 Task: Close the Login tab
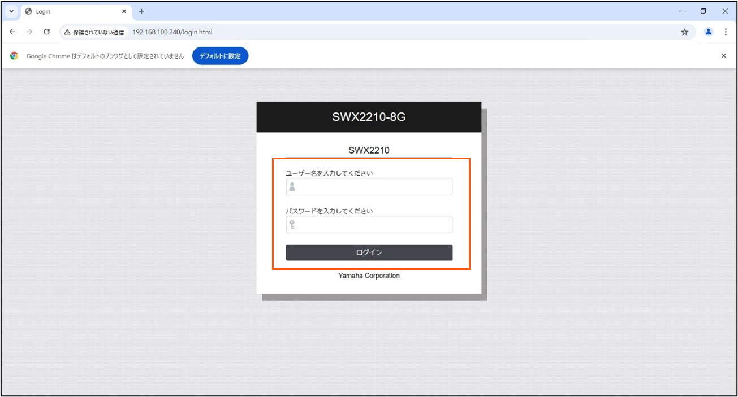click(124, 11)
